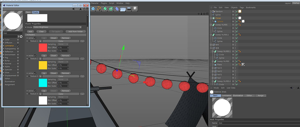This screenshot has height=127, width=300.
Task: Click Attribute Manager back arrow icon
Action: [x=291, y=88]
